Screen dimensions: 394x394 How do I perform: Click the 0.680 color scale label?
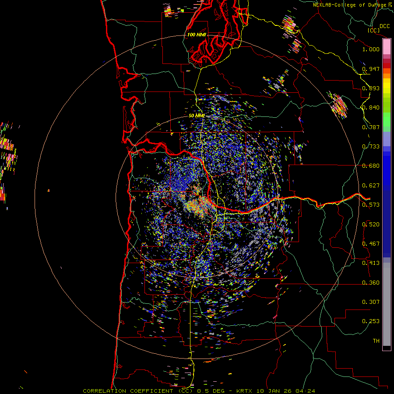pyautogui.click(x=371, y=165)
